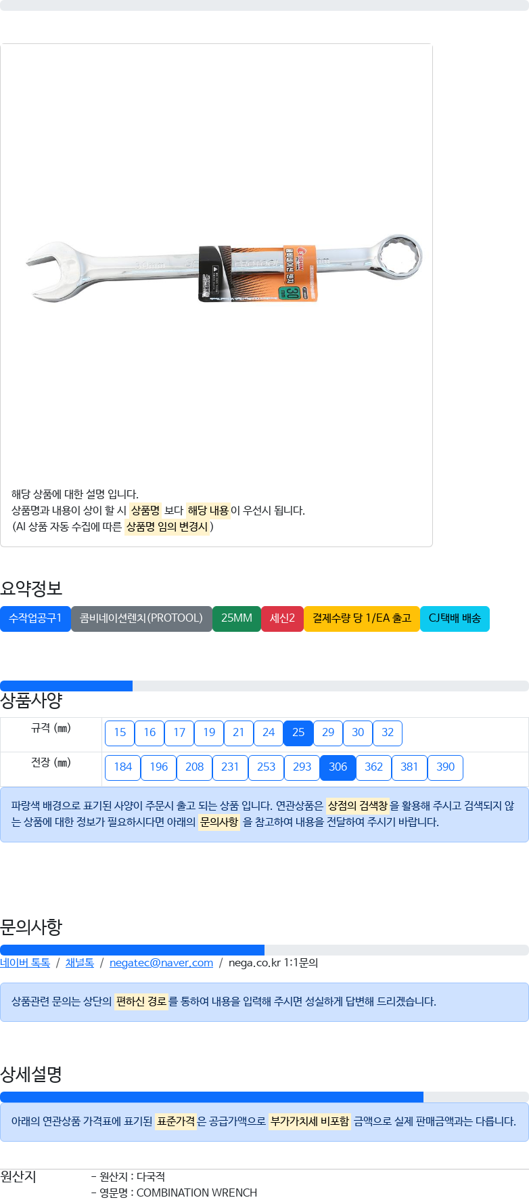Choose the highlighted 306 length option
This screenshot has height=1202, width=529.
tap(338, 767)
